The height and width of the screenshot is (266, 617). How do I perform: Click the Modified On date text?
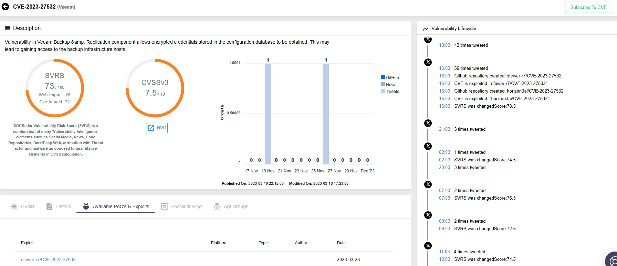(x=319, y=184)
